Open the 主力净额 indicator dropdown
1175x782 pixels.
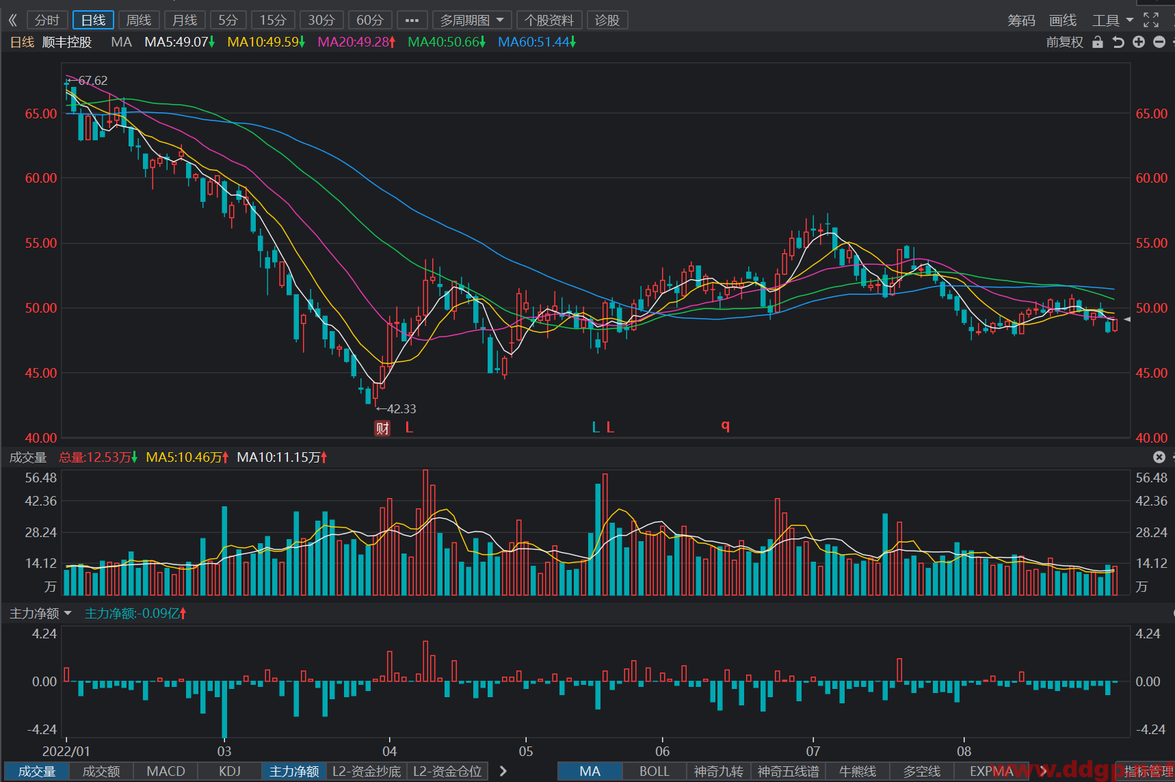[40, 614]
